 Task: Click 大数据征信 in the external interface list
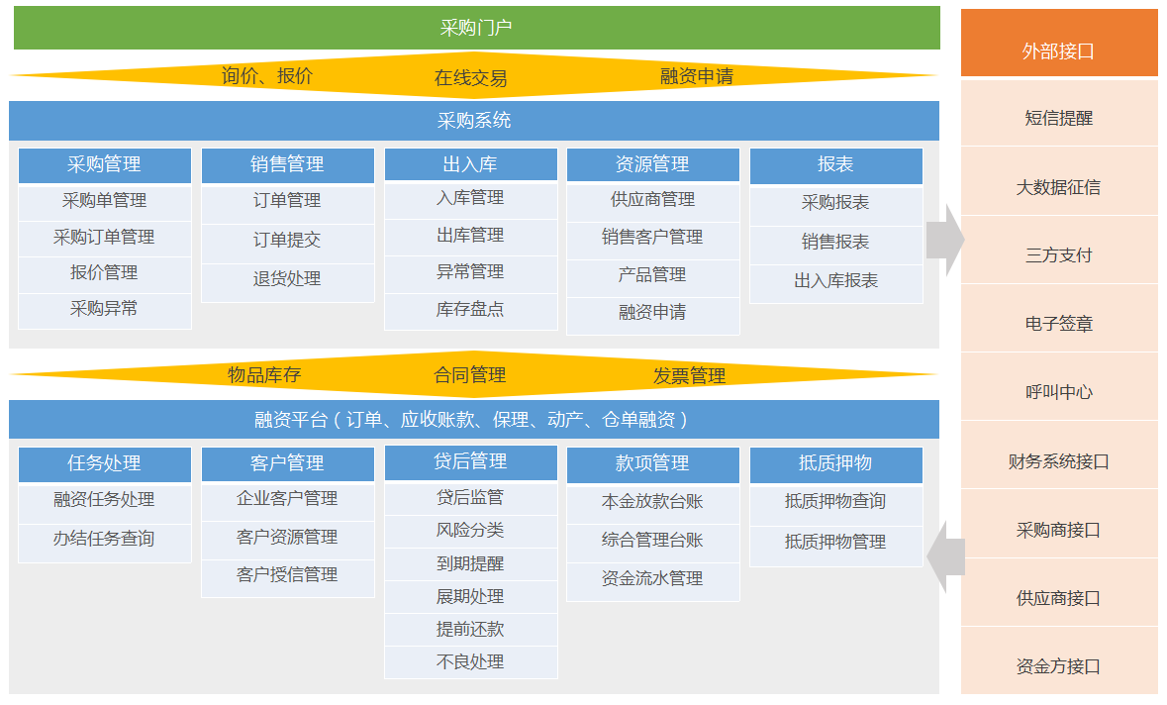(1058, 187)
